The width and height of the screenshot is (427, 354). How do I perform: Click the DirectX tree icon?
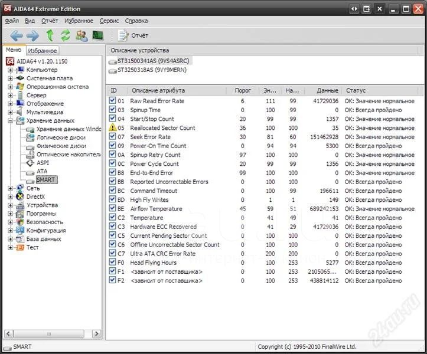(x=20, y=196)
